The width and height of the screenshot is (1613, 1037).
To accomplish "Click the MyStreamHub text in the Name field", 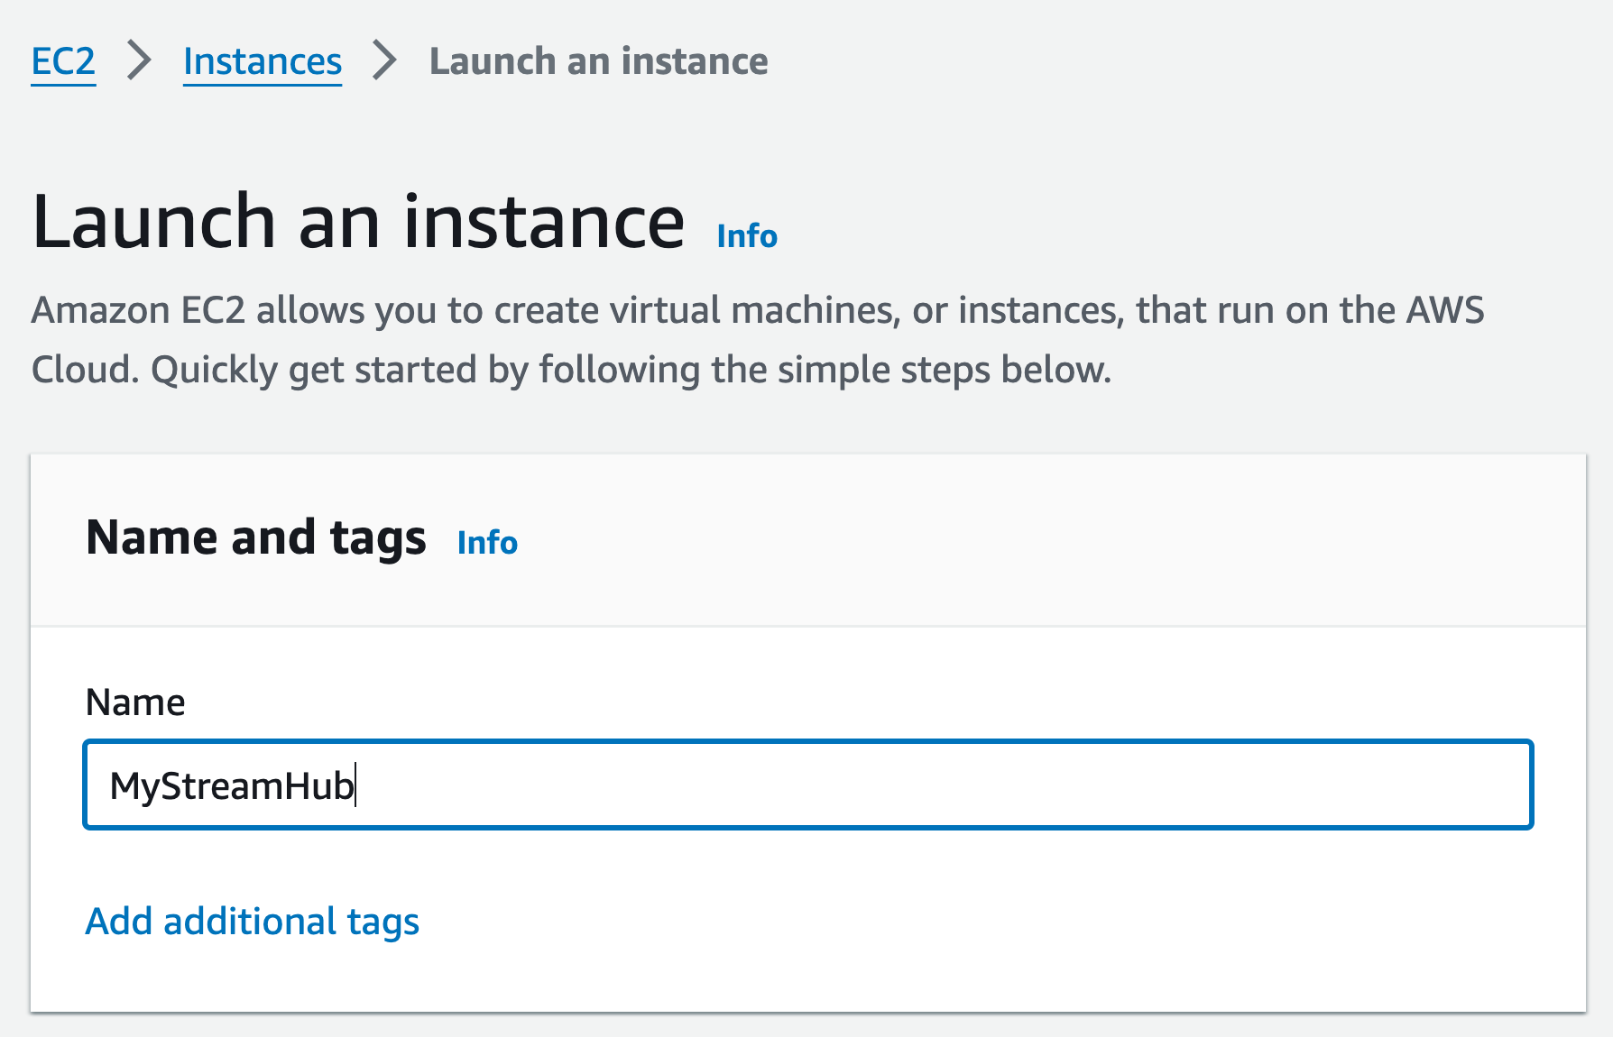I will 232,786.
